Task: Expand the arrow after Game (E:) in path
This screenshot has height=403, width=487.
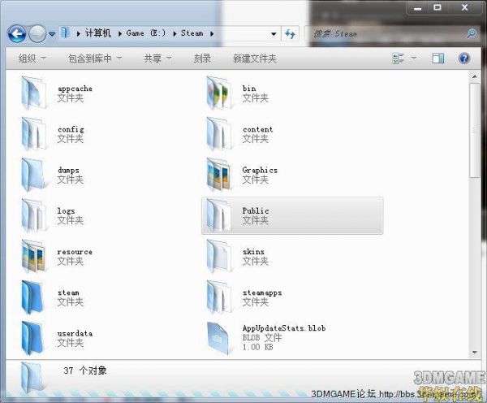Action: (175, 33)
